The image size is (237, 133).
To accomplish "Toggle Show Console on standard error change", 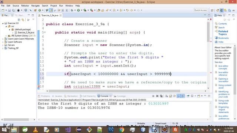I will point(183,96).
